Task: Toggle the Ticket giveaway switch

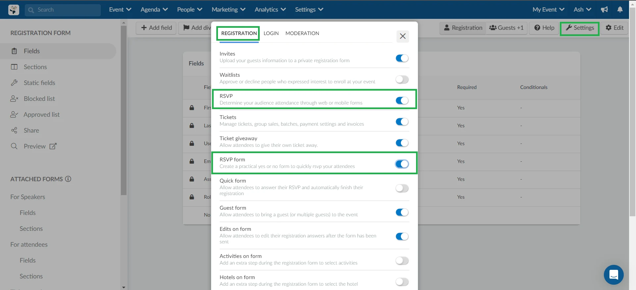Action: (402, 143)
